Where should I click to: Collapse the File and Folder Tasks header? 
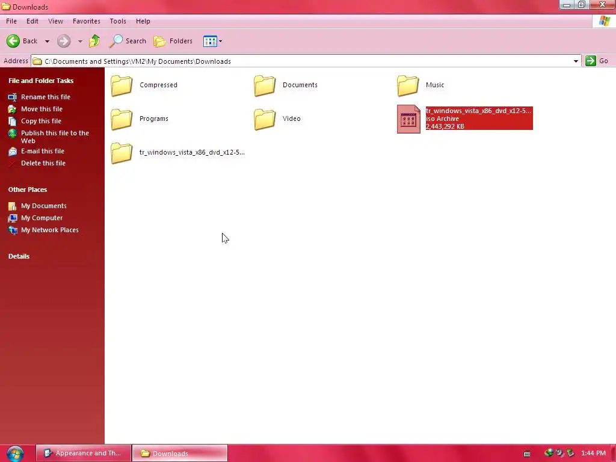pyautogui.click(x=41, y=81)
